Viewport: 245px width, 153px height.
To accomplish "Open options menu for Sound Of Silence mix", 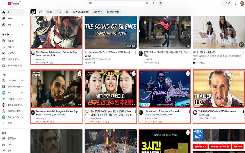I will point(135,52).
